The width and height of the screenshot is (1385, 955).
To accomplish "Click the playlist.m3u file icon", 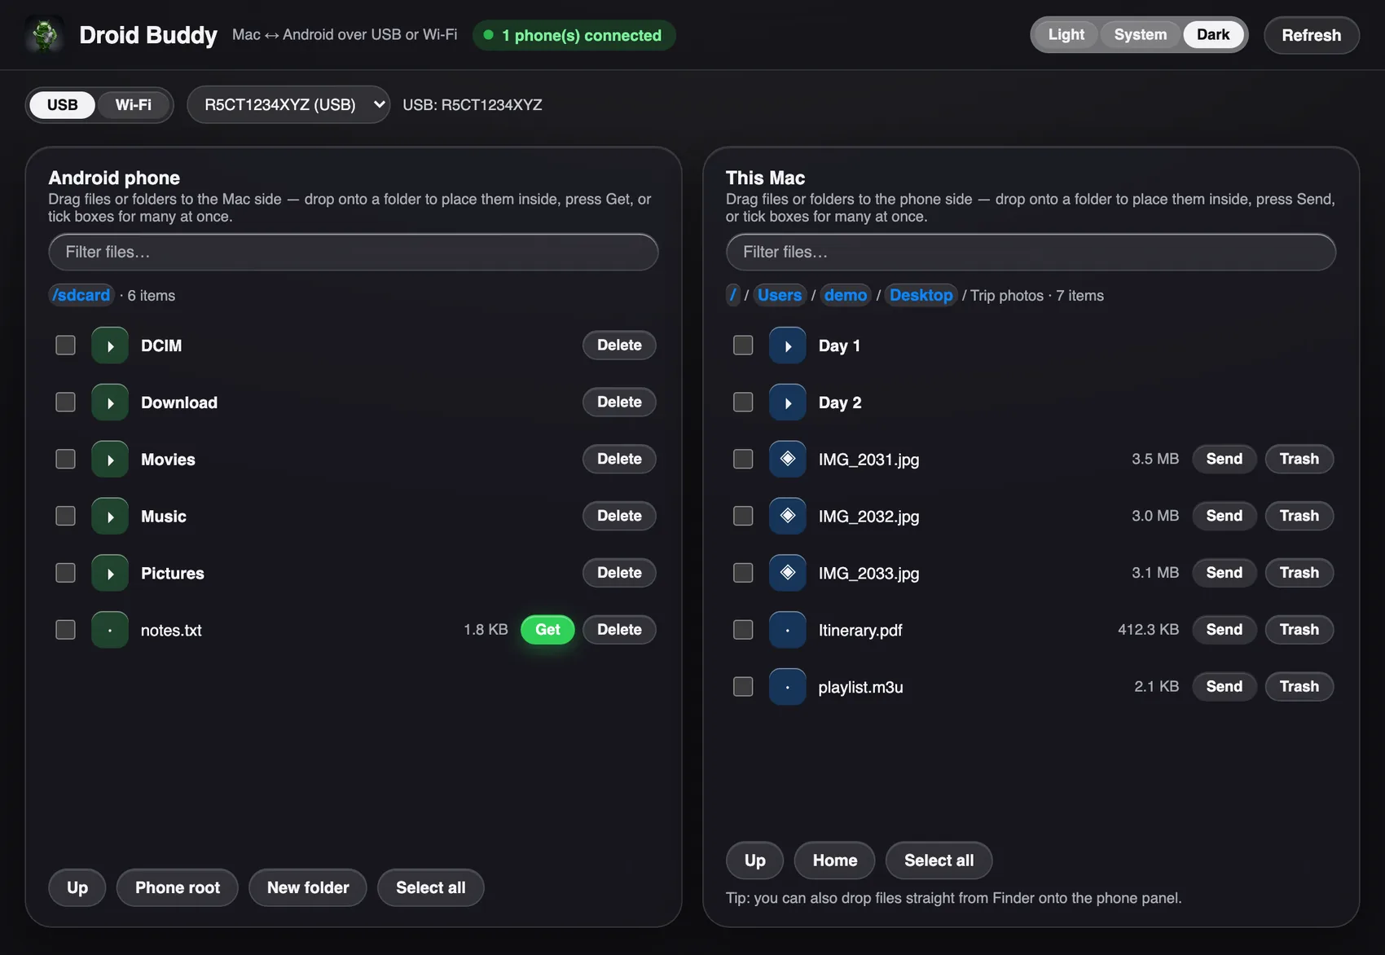I will click(x=788, y=687).
